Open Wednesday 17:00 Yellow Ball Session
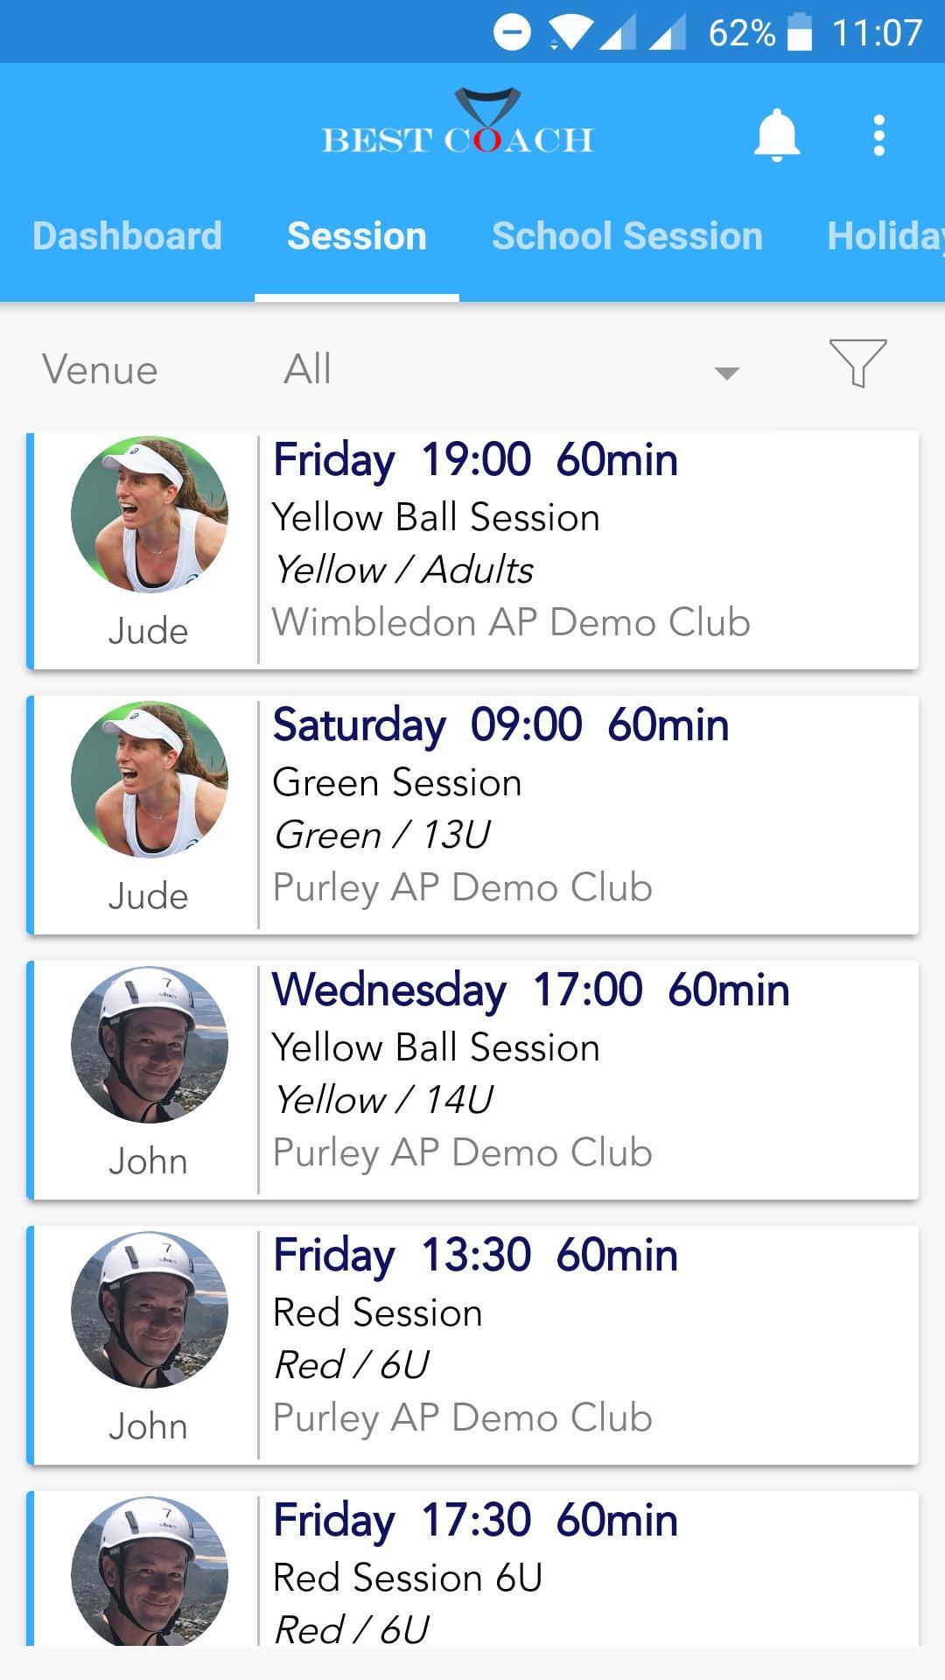Viewport: 945px width, 1680px height. coord(472,1080)
